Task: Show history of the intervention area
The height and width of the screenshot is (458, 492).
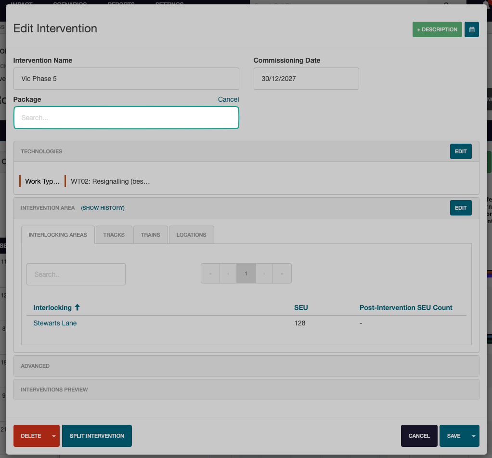Action: coord(103,208)
